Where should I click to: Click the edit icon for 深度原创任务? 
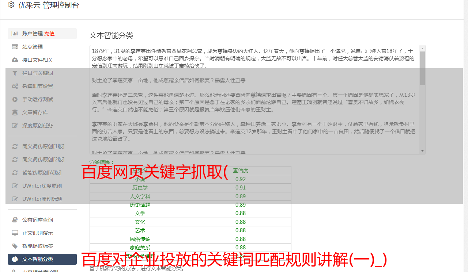coord(15,126)
